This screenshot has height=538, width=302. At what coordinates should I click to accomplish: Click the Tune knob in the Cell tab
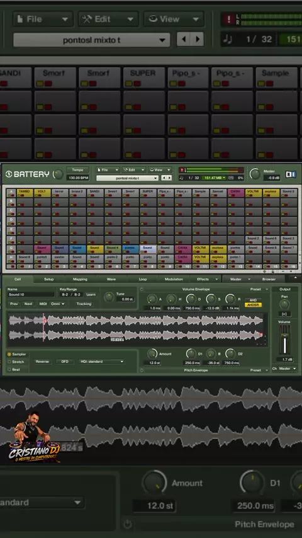(x=109, y=297)
